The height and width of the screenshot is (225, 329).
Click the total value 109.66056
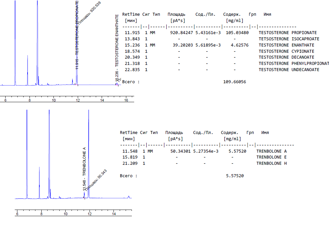234,82
